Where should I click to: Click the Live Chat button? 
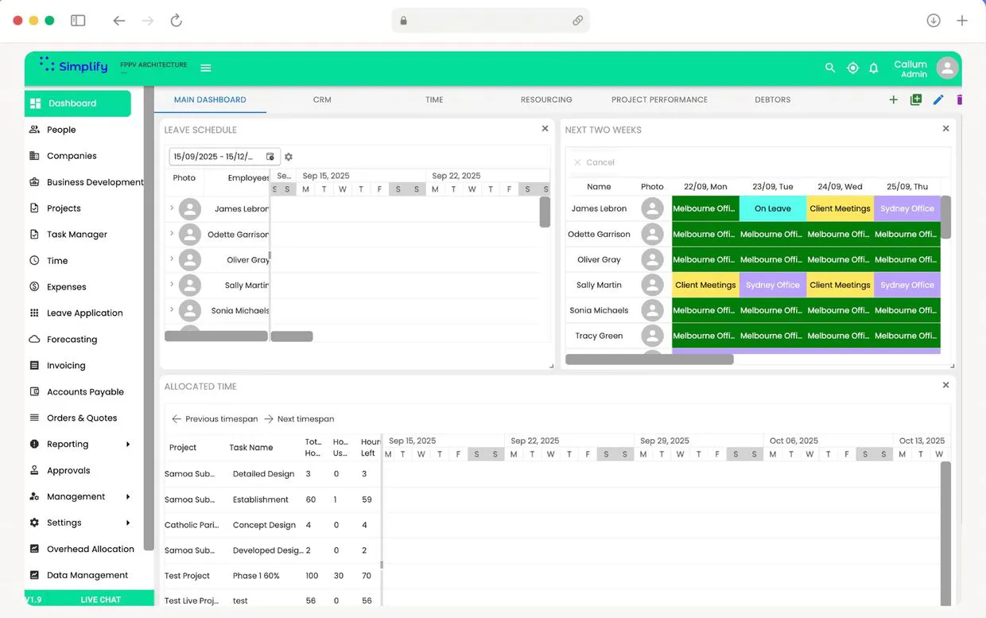(100, 600)
